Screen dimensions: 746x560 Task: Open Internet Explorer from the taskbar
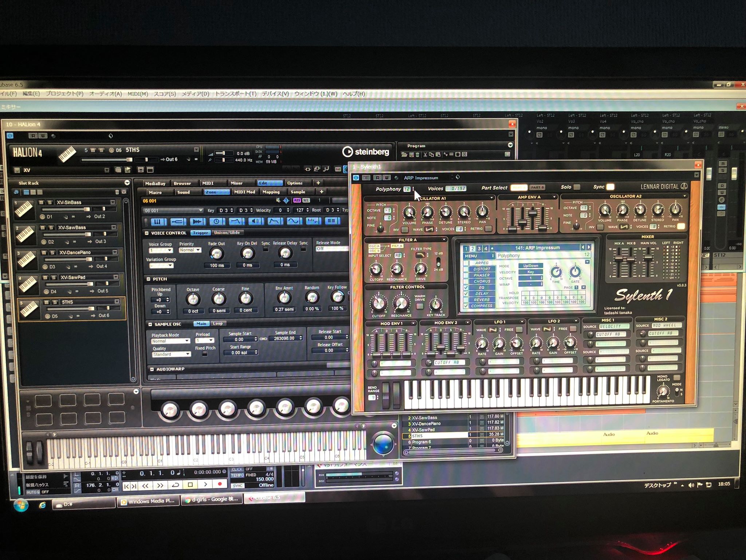point(42,505)
